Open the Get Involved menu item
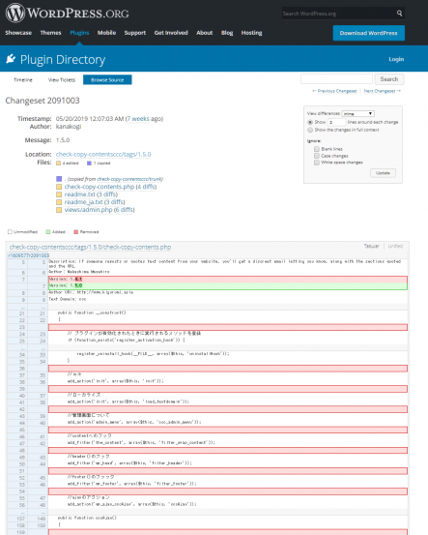The width and height of the screenshot is (428, 535). click(x=171, y=33)
